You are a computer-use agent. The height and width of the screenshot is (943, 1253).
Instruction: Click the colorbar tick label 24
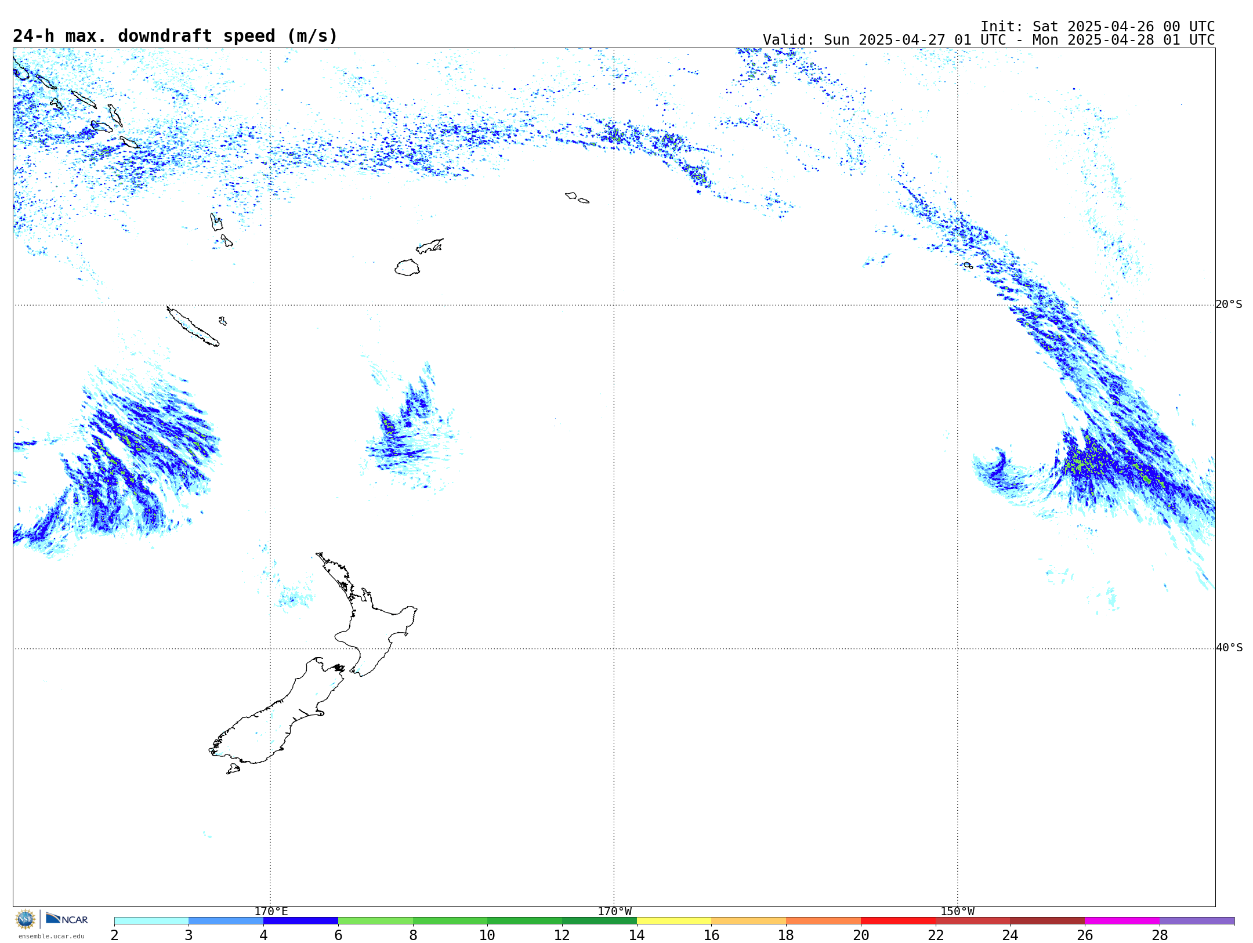pyautogui.click(x=1011, y=935)
